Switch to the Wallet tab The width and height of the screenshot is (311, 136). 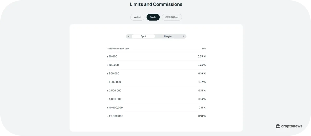137,17
